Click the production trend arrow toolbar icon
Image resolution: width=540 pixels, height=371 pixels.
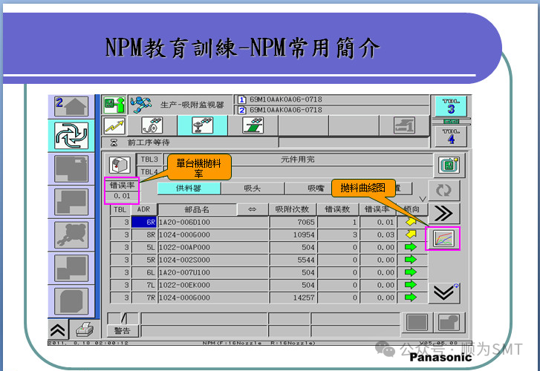[x=114, y=125]
